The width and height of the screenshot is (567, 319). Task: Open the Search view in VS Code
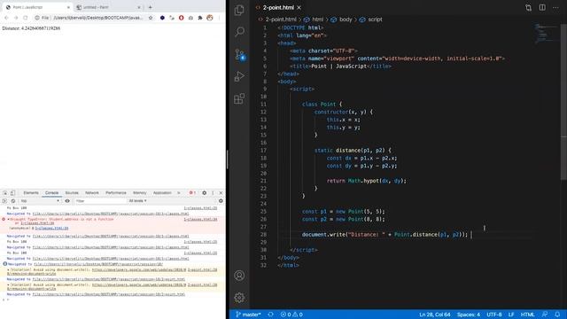(x=239, y=32)
